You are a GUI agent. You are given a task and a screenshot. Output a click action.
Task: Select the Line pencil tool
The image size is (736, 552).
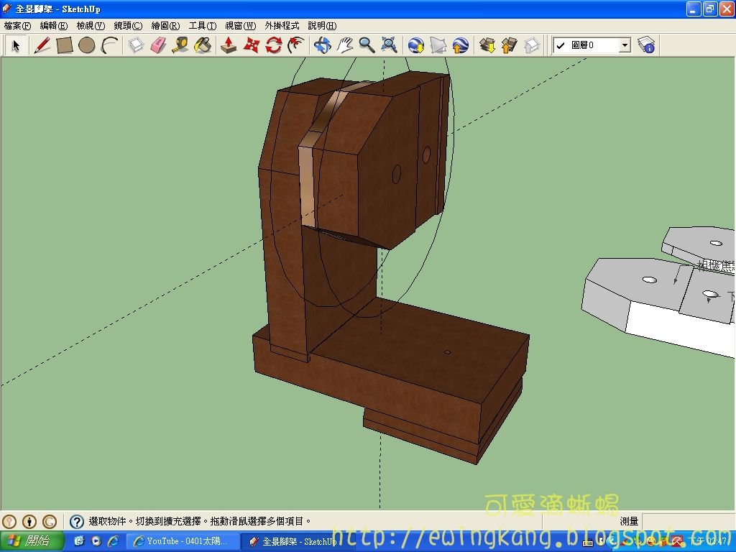point(42,45)
